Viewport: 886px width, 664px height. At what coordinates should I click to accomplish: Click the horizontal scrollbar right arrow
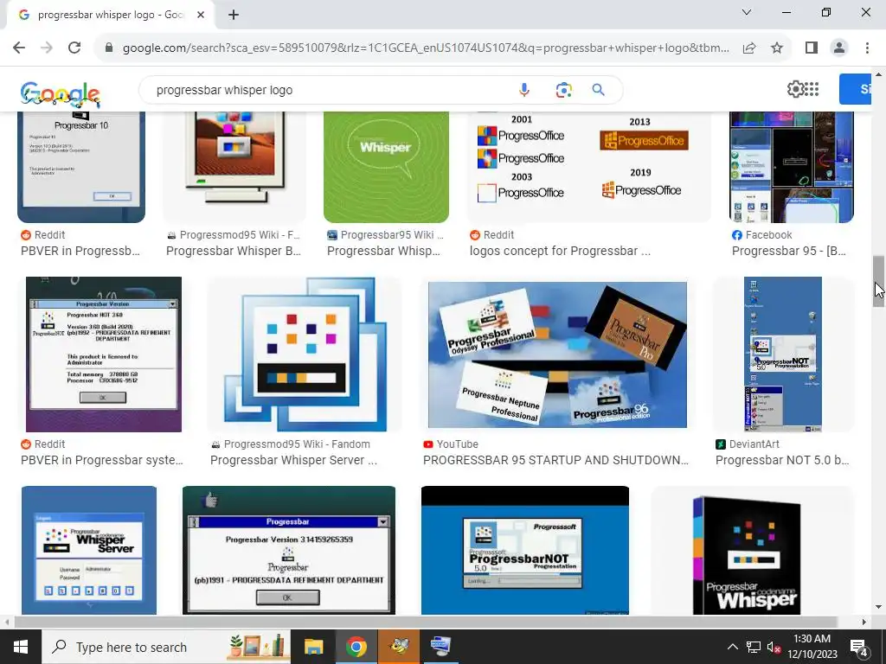pos(864,622)
